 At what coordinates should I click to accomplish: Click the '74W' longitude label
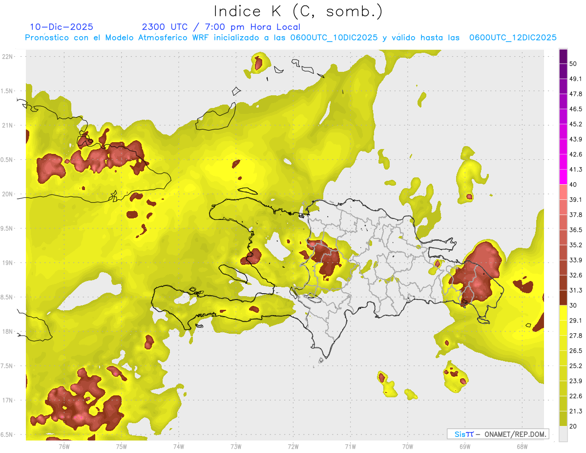pyautogui.click(x=179, y=446)
